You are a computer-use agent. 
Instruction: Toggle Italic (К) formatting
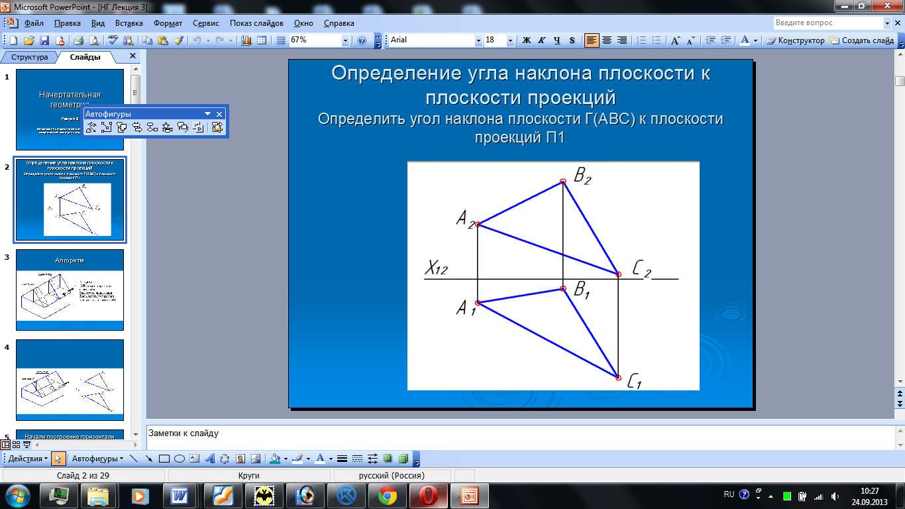tap(542, 40)
